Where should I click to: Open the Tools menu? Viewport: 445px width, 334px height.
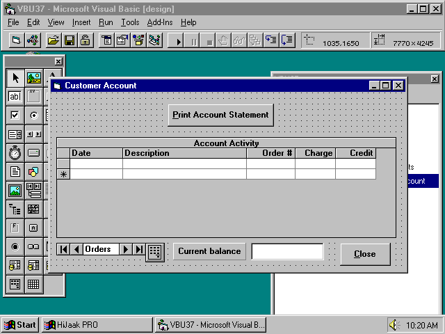point(130,22)
